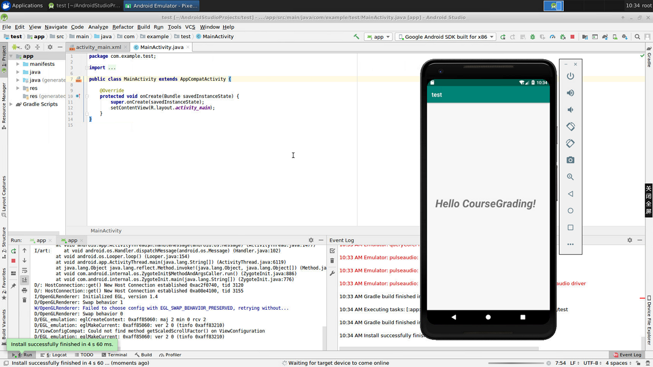653x367 pixels.
Task: Click the emulator volume up button
Action: click(x=570, y=93)
